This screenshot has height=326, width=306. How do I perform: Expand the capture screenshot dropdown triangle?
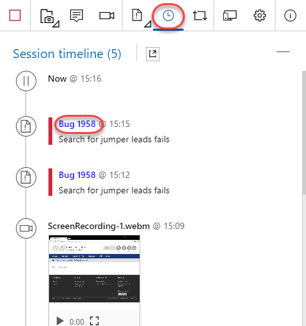click(x=56, y=24)
